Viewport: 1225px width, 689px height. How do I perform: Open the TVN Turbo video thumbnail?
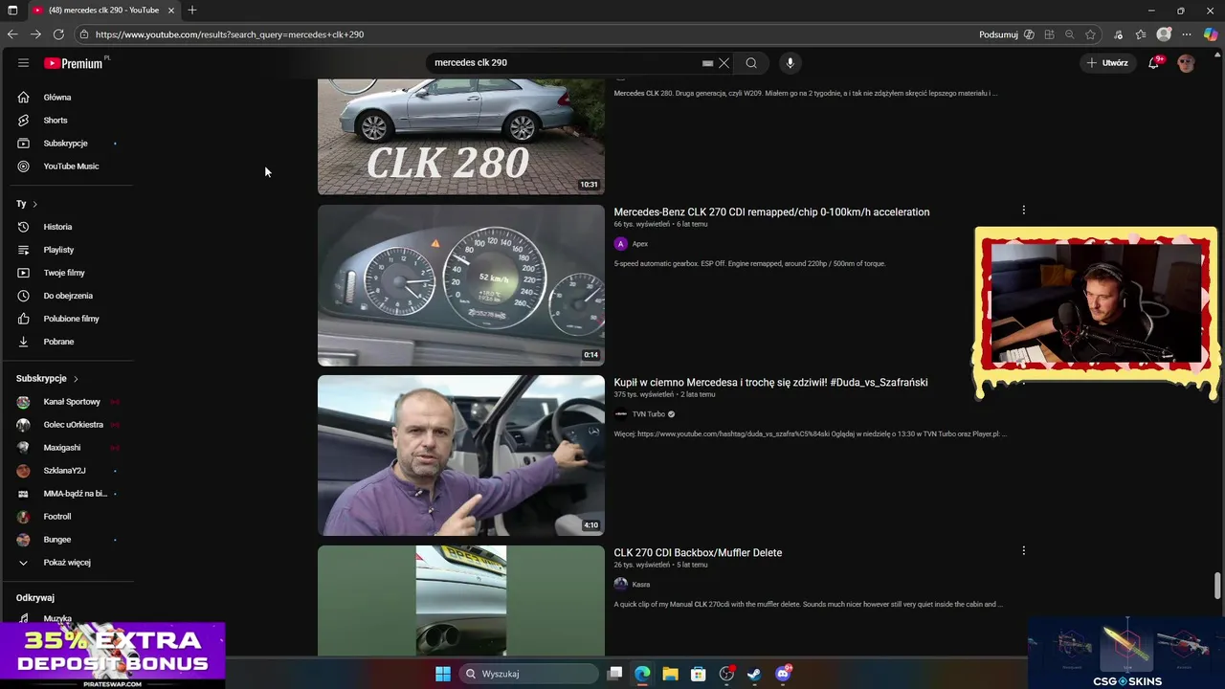461,456
